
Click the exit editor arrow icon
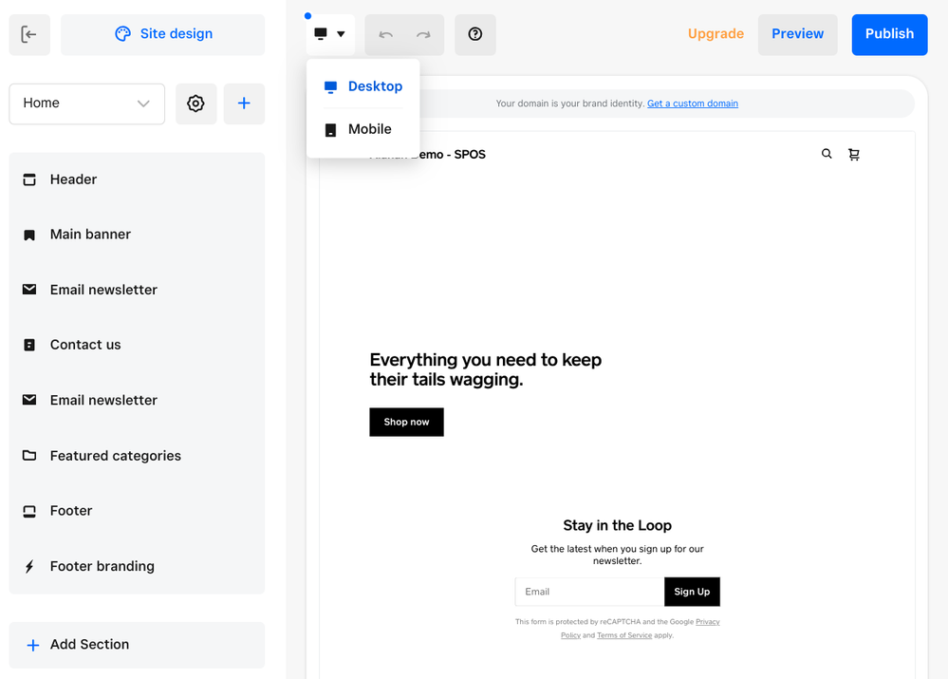pos(29,34)
